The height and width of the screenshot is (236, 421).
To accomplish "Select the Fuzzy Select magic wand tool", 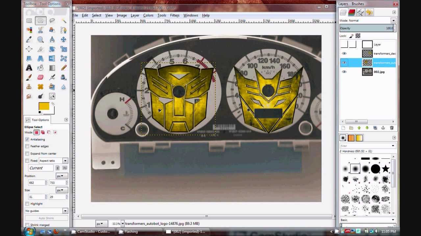I will click(x=63, y=21).
